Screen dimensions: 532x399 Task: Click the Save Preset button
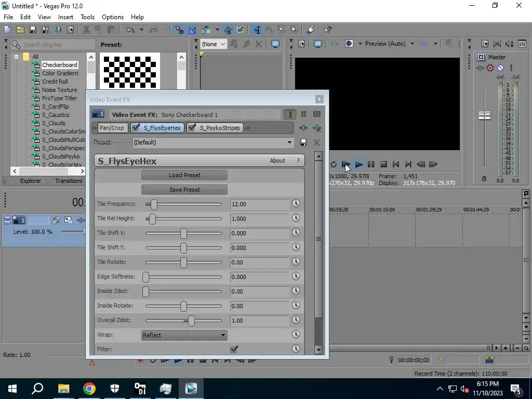184,190
